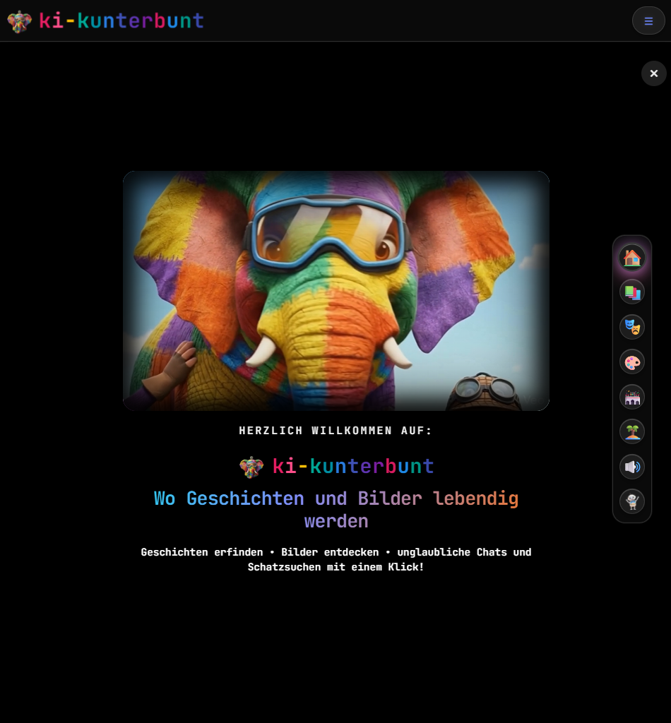This screenshot has width=671, height=723.
Task: Click the elephant logo in the header
Action: (x=19, y=21)
